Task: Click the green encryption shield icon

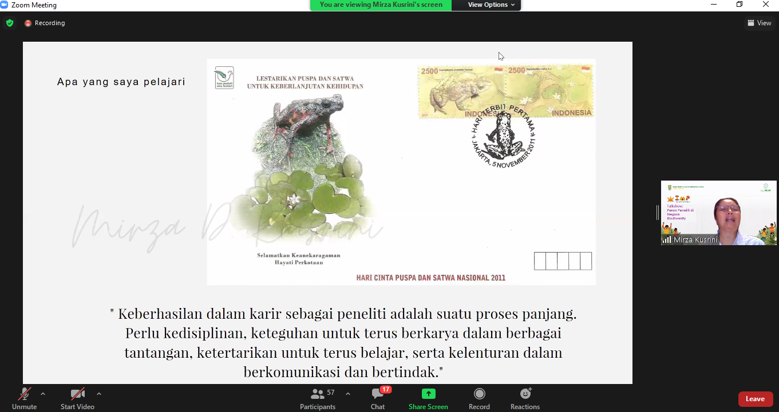Action: pyautogui.click(x=10, y=23)
